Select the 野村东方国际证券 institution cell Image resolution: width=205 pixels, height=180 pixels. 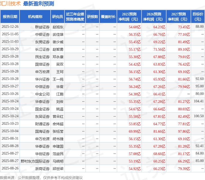click(35, 161)
